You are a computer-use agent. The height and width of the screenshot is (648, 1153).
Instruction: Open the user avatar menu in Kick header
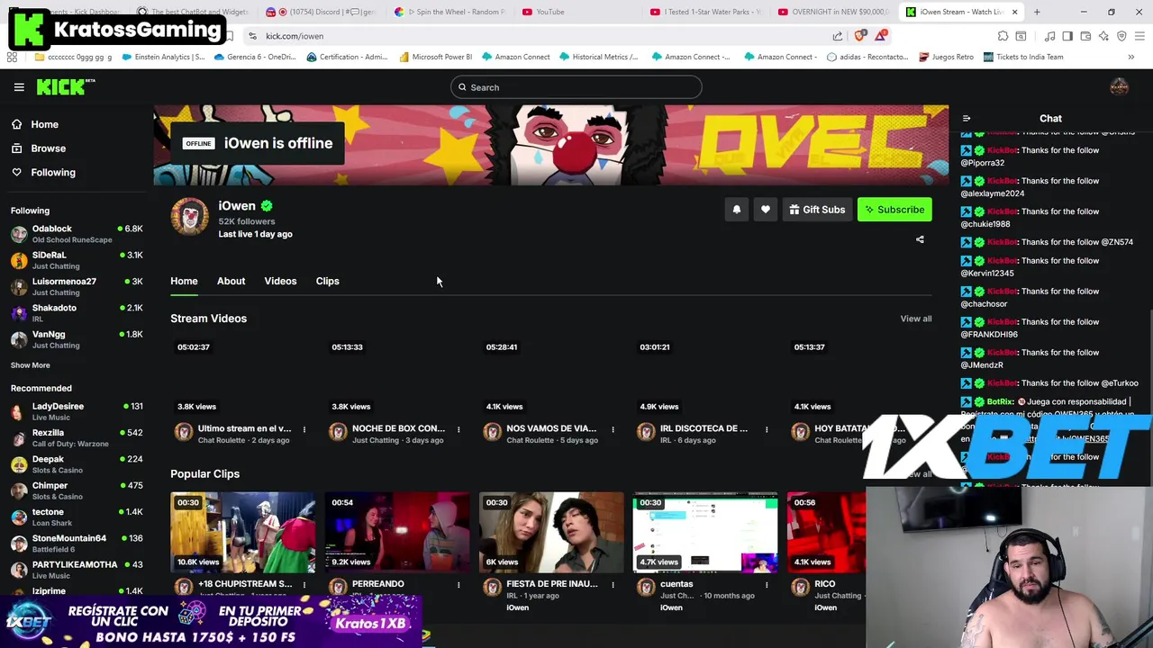point(1119,87)
